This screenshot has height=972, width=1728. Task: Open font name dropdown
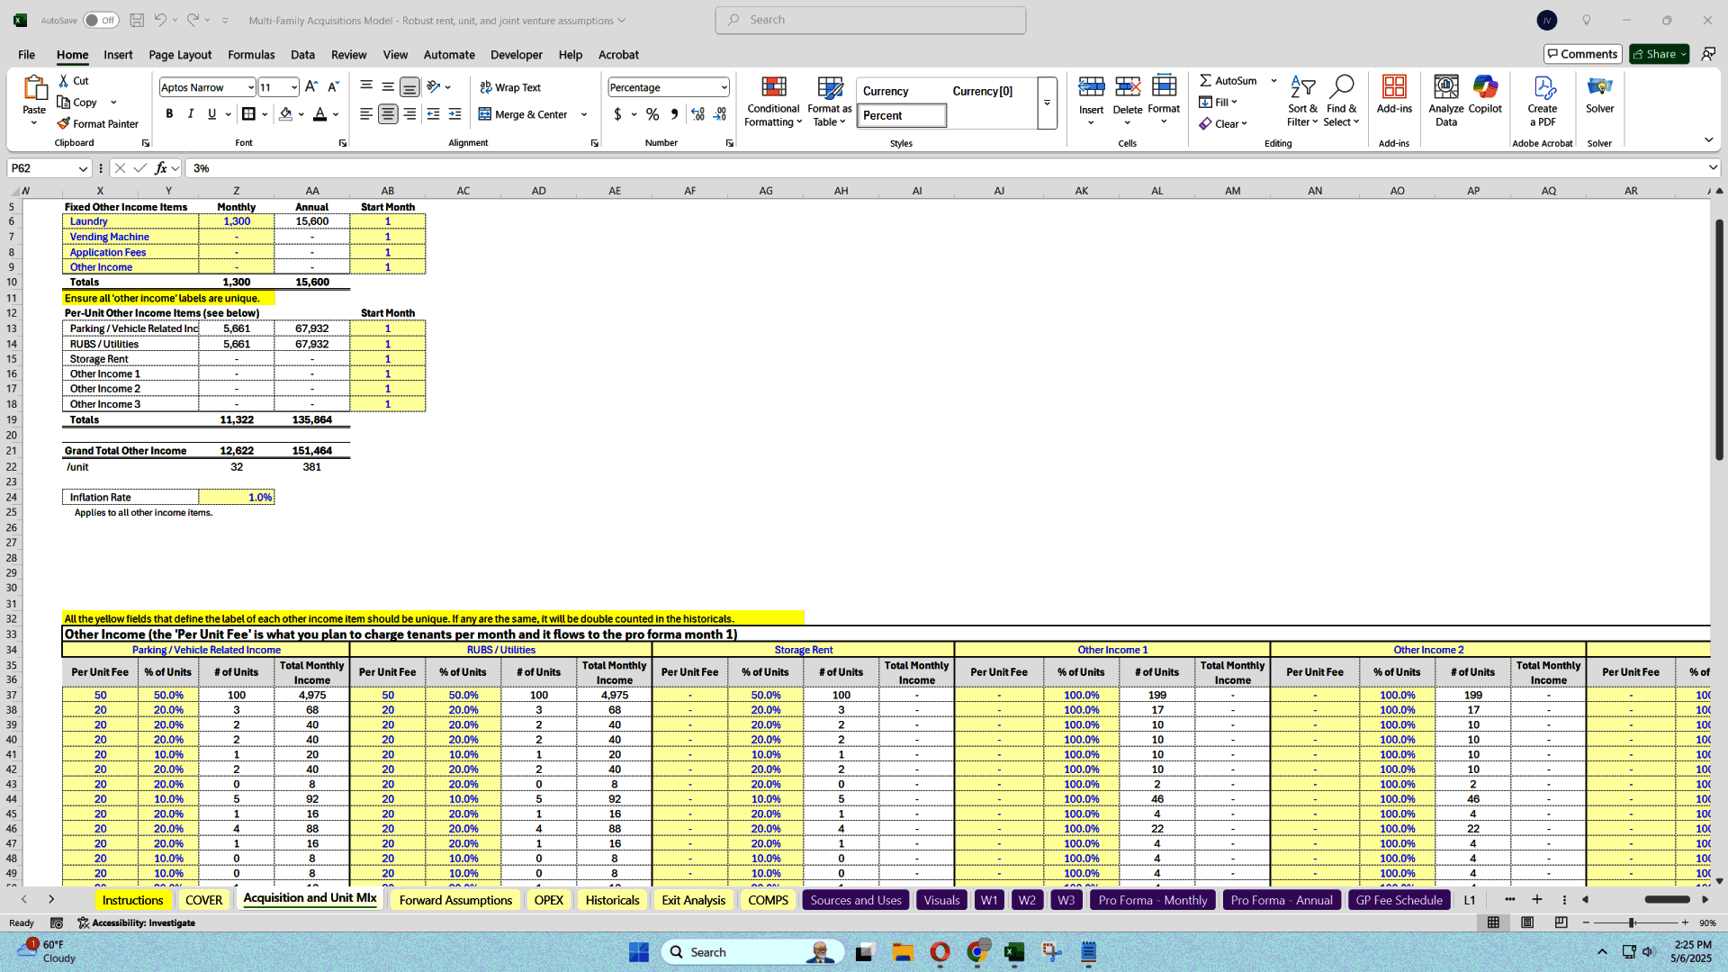[251, 87]
